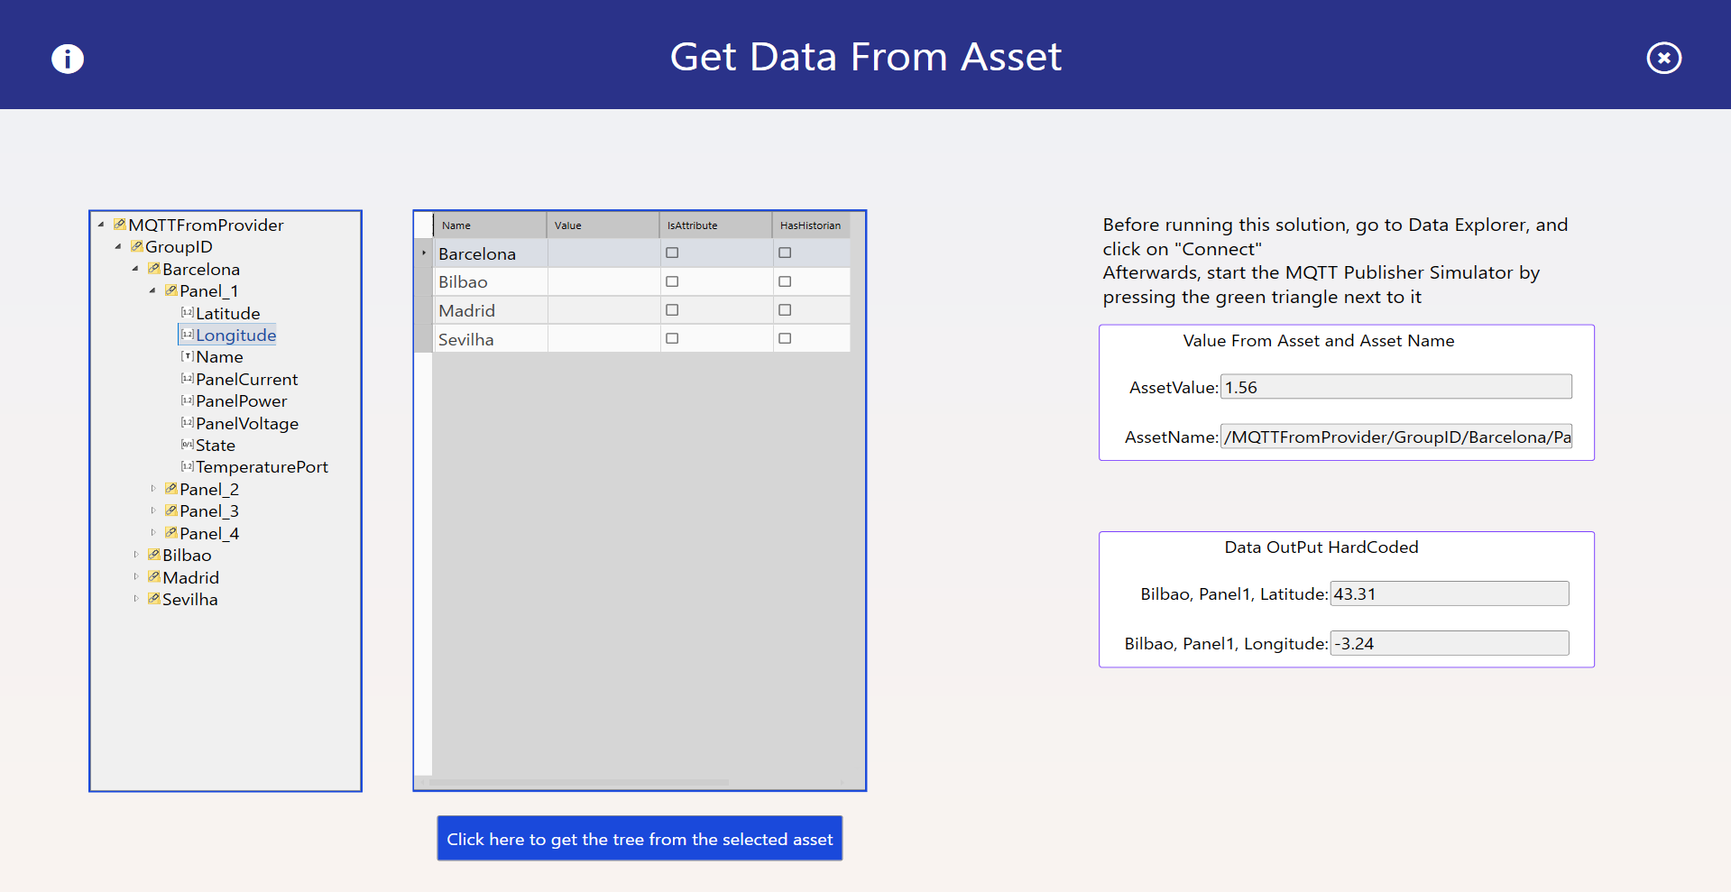Click the grid's horizontal scrollbar
Image resolution: width=1731 pixels, height=892 pixels.
(577, 782)
